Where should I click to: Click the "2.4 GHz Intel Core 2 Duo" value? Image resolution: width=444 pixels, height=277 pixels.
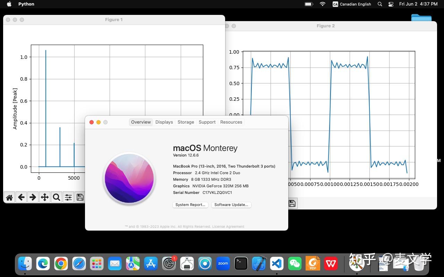[x=217, y=173]
